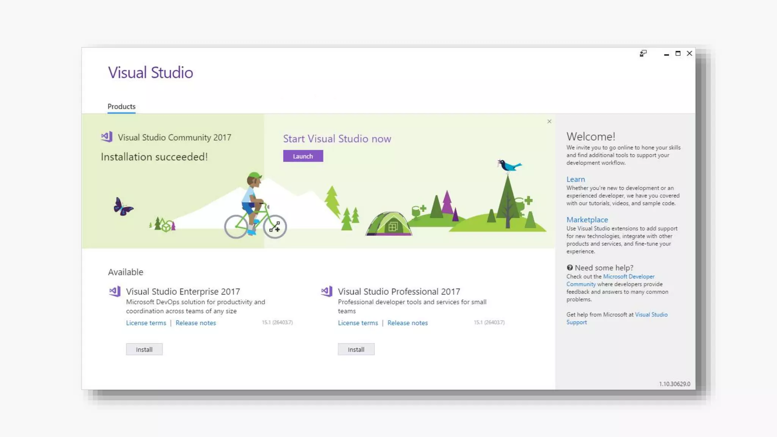
Task: Open Professional 2017 Release notes
Action: [x=407, y=323]
